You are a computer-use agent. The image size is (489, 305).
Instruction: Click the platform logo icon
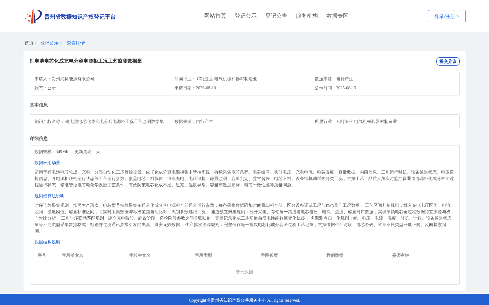point(33,16)
